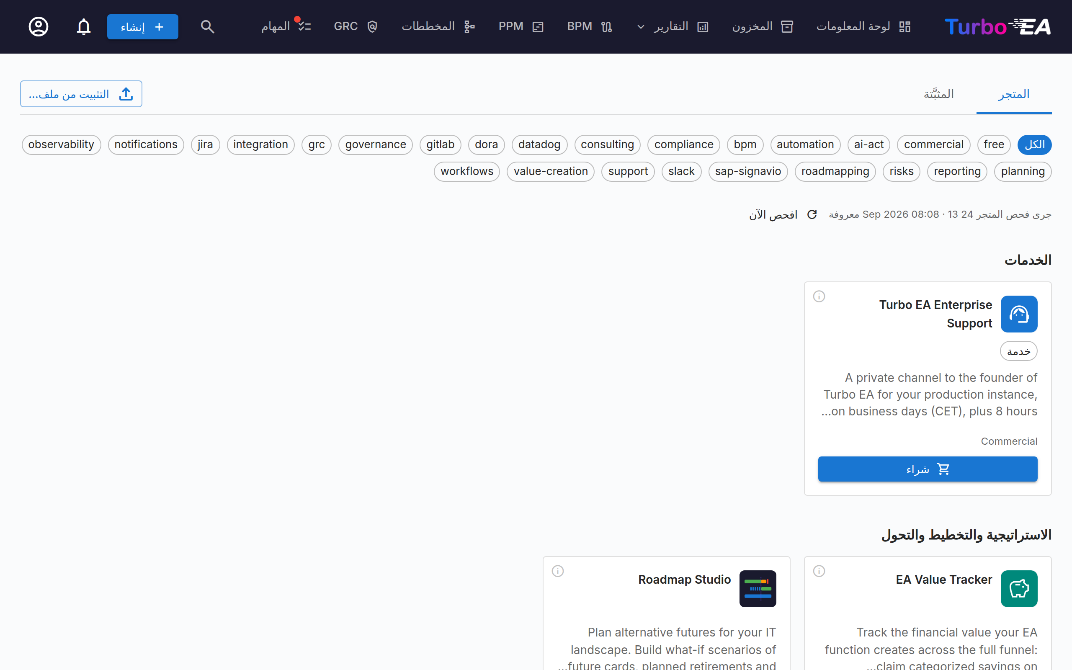The image size is (1072, 670).
Task: Toggle the reporting filter chip
Action: (957, 172)
